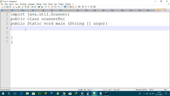Open Dreamweaver from the taskbar

pyautogui.click(x=40, y=94)
